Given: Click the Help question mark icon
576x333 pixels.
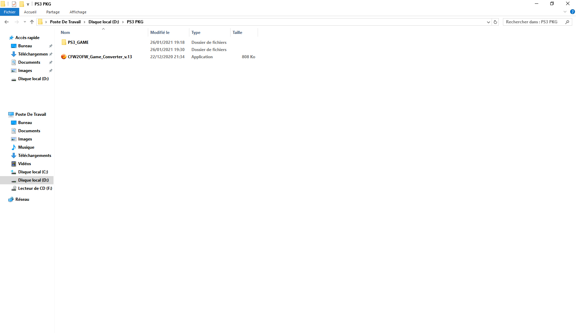Looking at the screenshot, I should click(x=572, y=12).
